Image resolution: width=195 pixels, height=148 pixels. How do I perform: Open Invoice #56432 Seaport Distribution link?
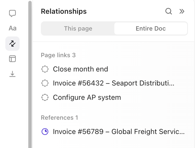113,83
